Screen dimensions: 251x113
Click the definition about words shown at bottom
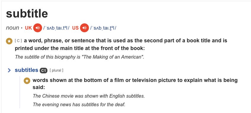click(135, 84)
